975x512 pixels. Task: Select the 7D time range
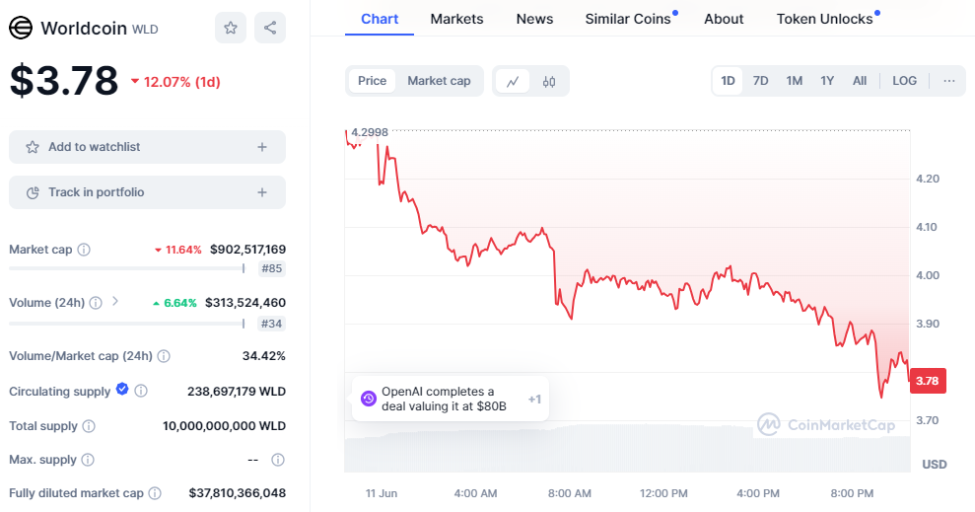pyautogui.click(x=760, y=81)
